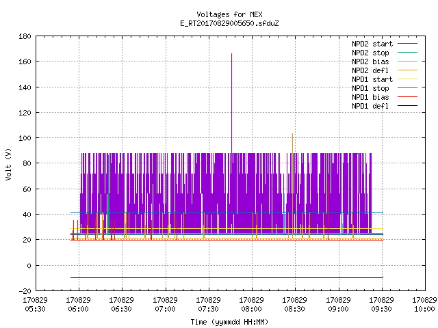Viewport: 438px width, 328px height.
Task: Click the yellow NPD1 start legend line
Action: (407, 79)
